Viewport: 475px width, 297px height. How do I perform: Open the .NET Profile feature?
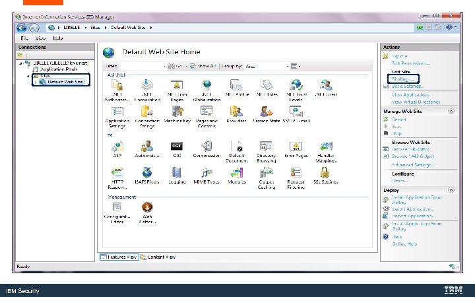(x=237, y=88)
